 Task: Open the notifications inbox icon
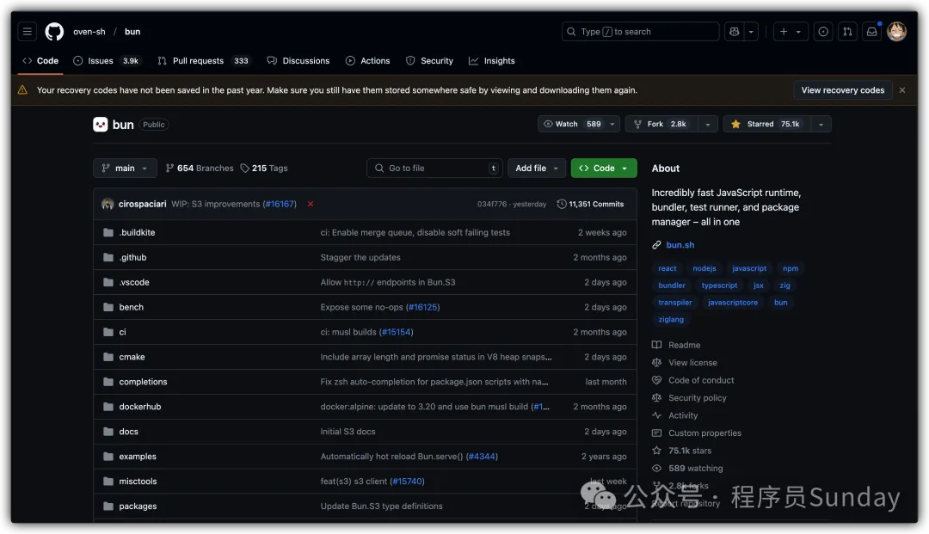point(871,32)
